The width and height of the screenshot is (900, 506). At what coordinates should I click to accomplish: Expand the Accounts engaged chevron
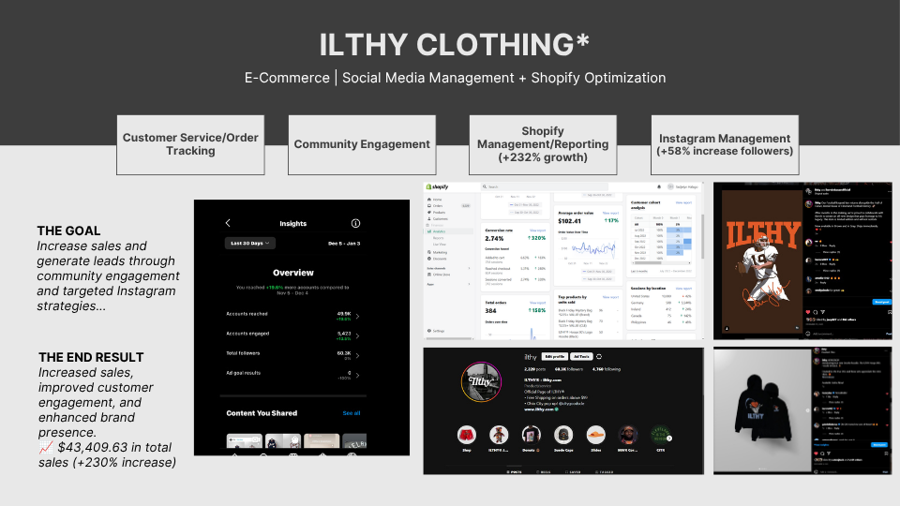coord(357,335)
